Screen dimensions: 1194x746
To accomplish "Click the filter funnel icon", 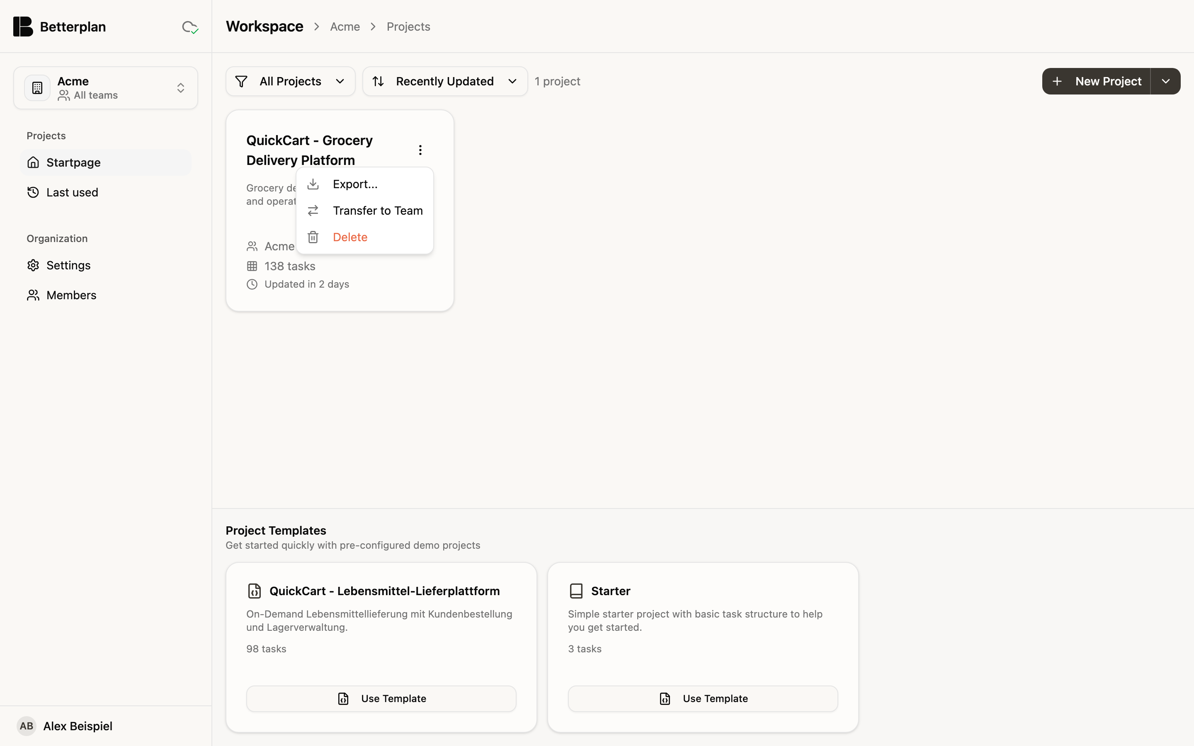I will 241,81.
